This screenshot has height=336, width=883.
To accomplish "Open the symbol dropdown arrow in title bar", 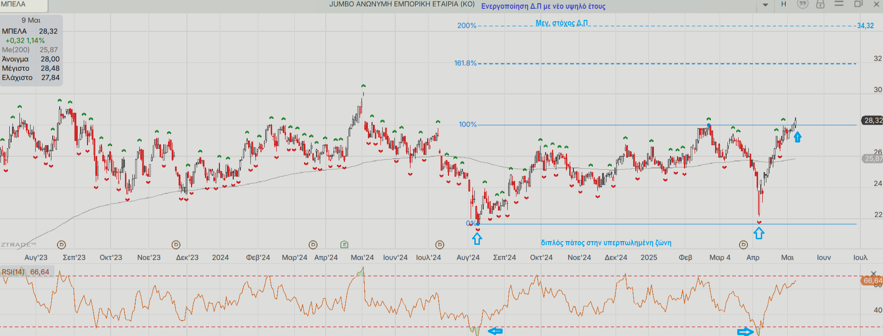I will coord(765,5).
